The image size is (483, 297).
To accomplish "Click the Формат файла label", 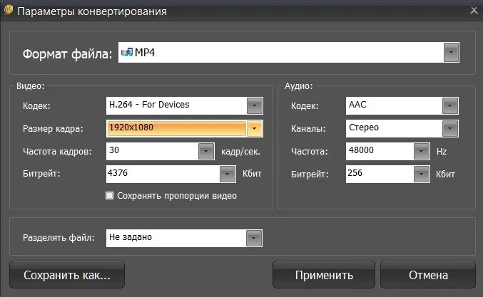I will 68,54.
